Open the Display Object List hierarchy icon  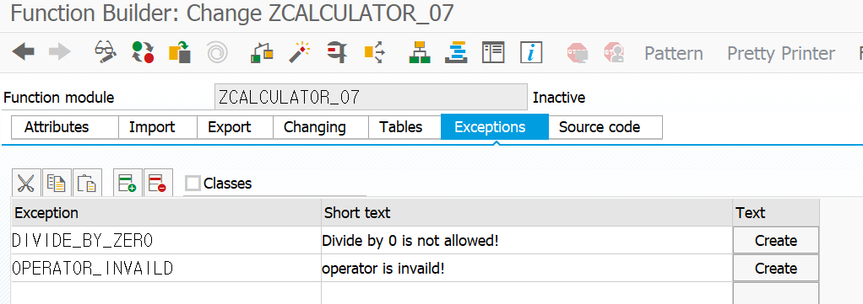pyautogui.click(x=420, y=52)
